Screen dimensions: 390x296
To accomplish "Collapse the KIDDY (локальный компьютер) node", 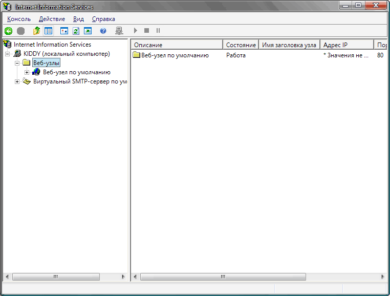I will click(8, 54).
